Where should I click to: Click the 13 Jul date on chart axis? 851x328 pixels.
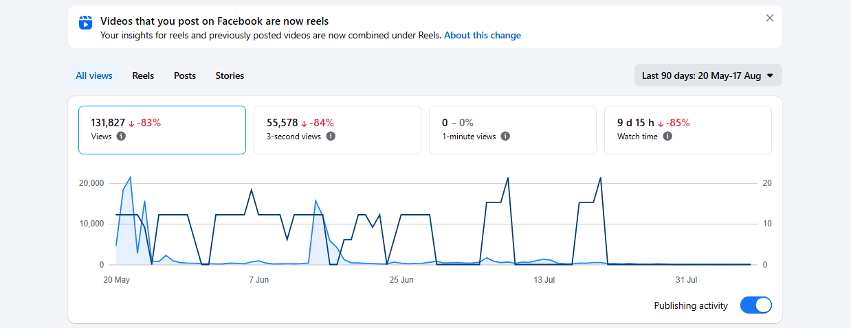[544, 280]
